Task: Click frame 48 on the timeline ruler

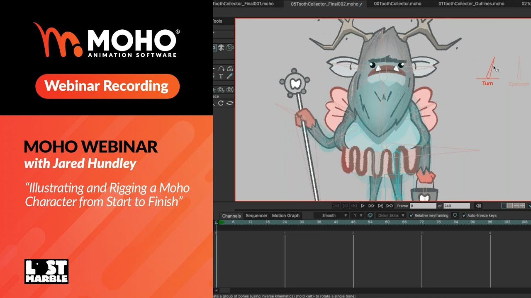Action: (353, 222)
